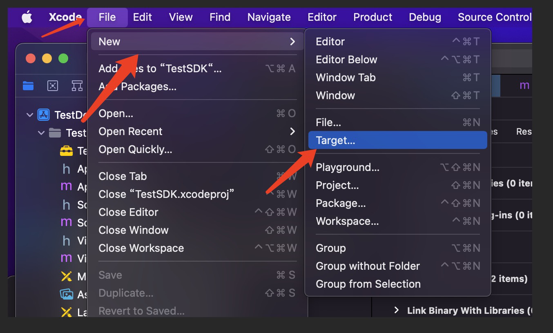Select Open Recent submenu item
Screen dimensions: 553x333
point(197,131)
